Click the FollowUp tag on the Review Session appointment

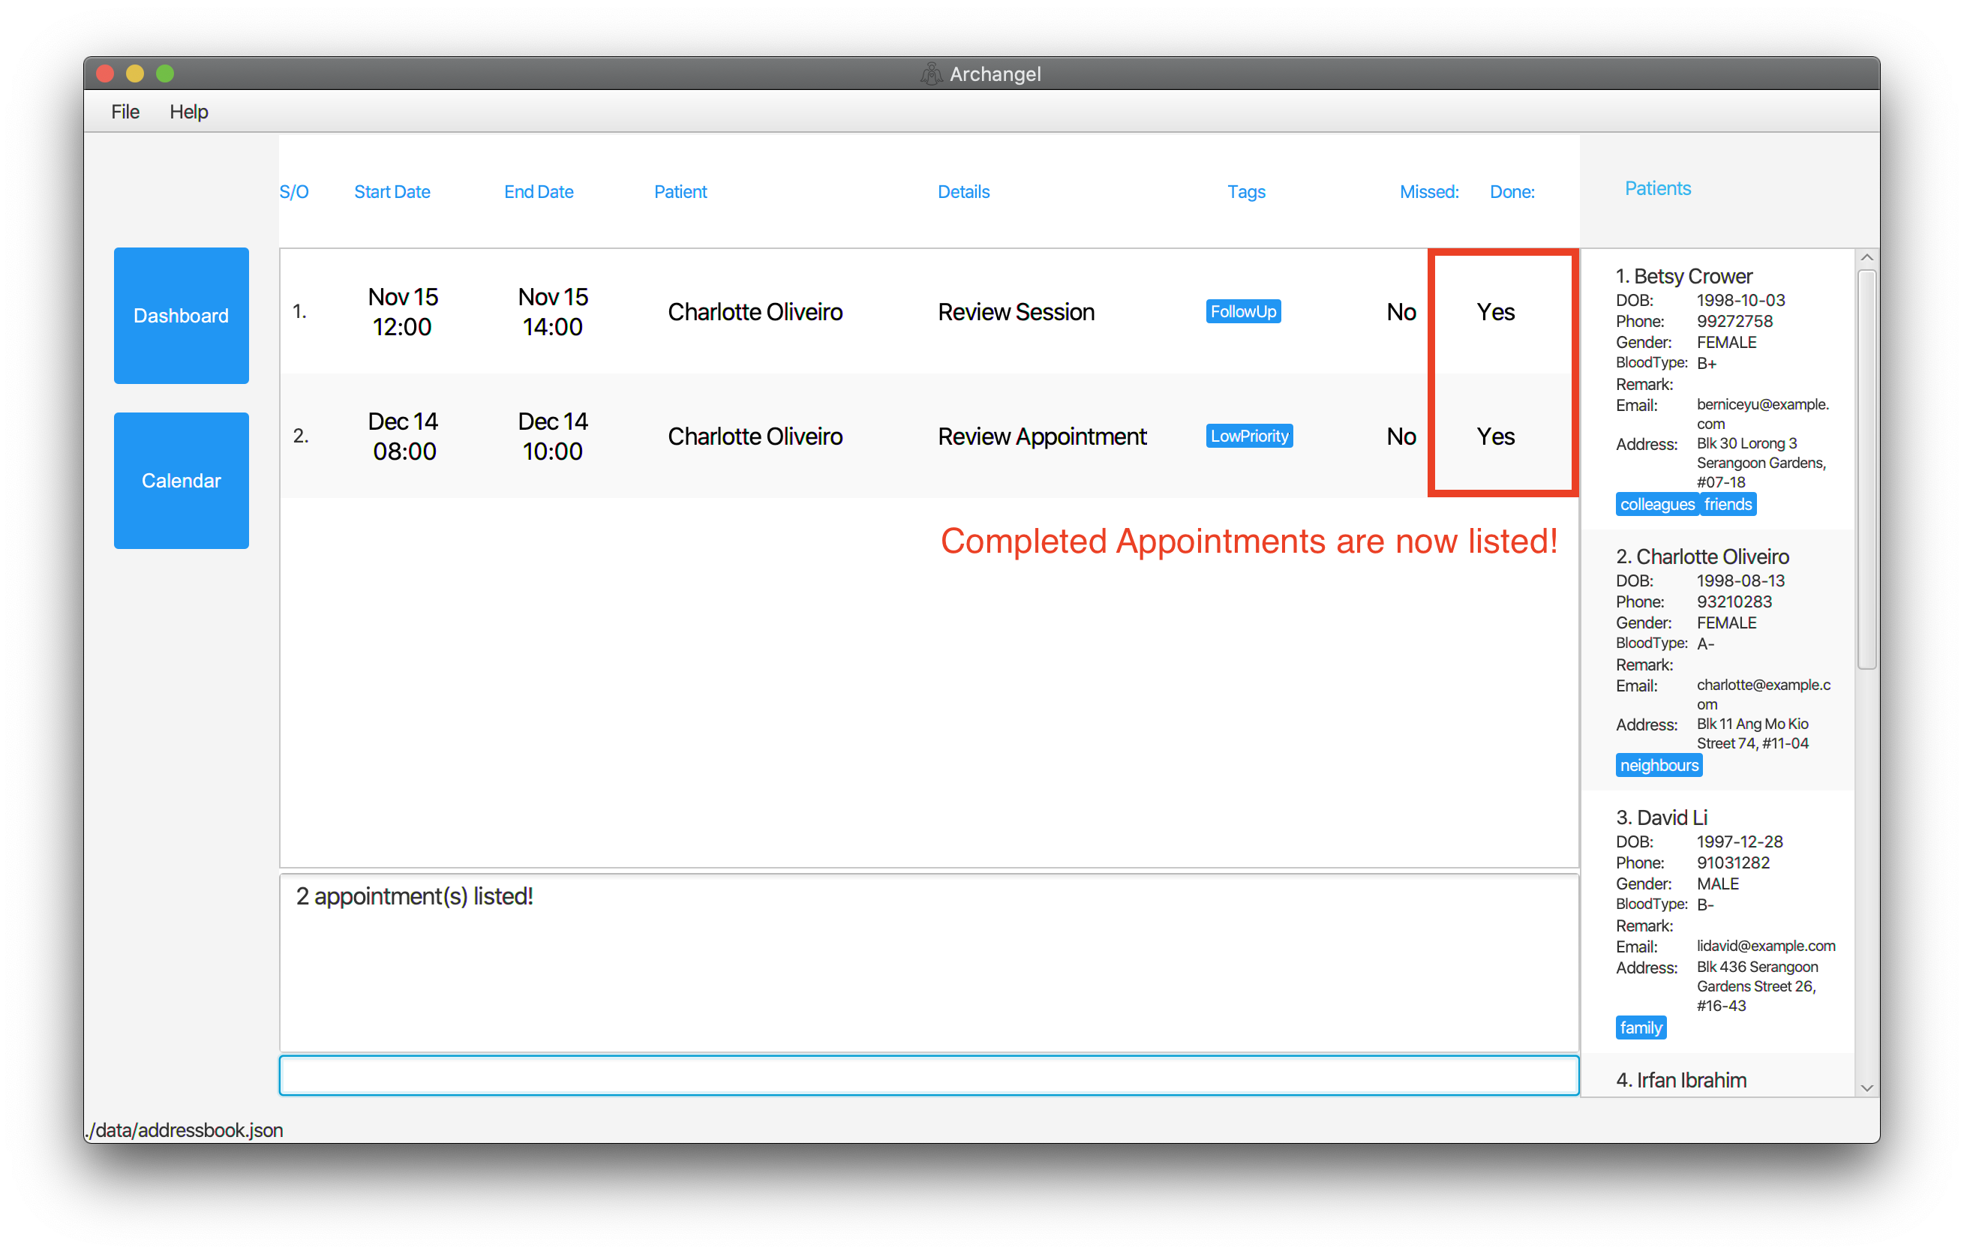pyautogui.click(x=1243, y=311)
